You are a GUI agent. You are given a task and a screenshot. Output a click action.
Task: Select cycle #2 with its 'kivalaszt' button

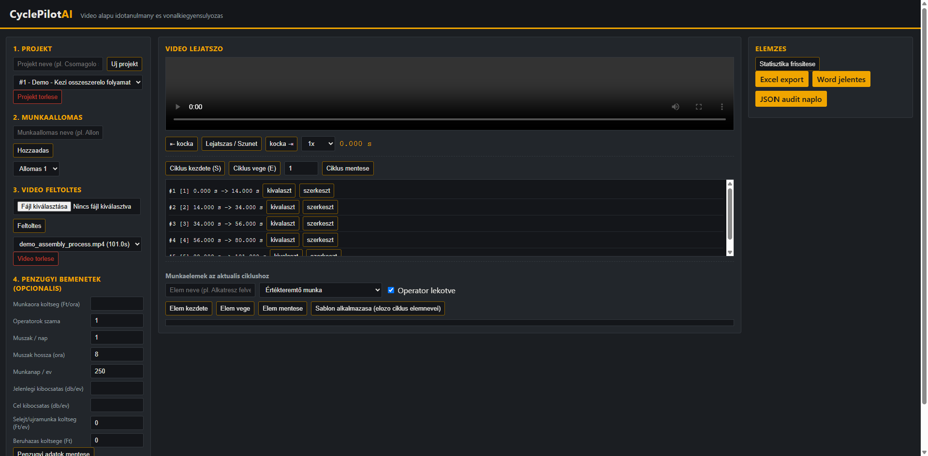tap(283, 207)
